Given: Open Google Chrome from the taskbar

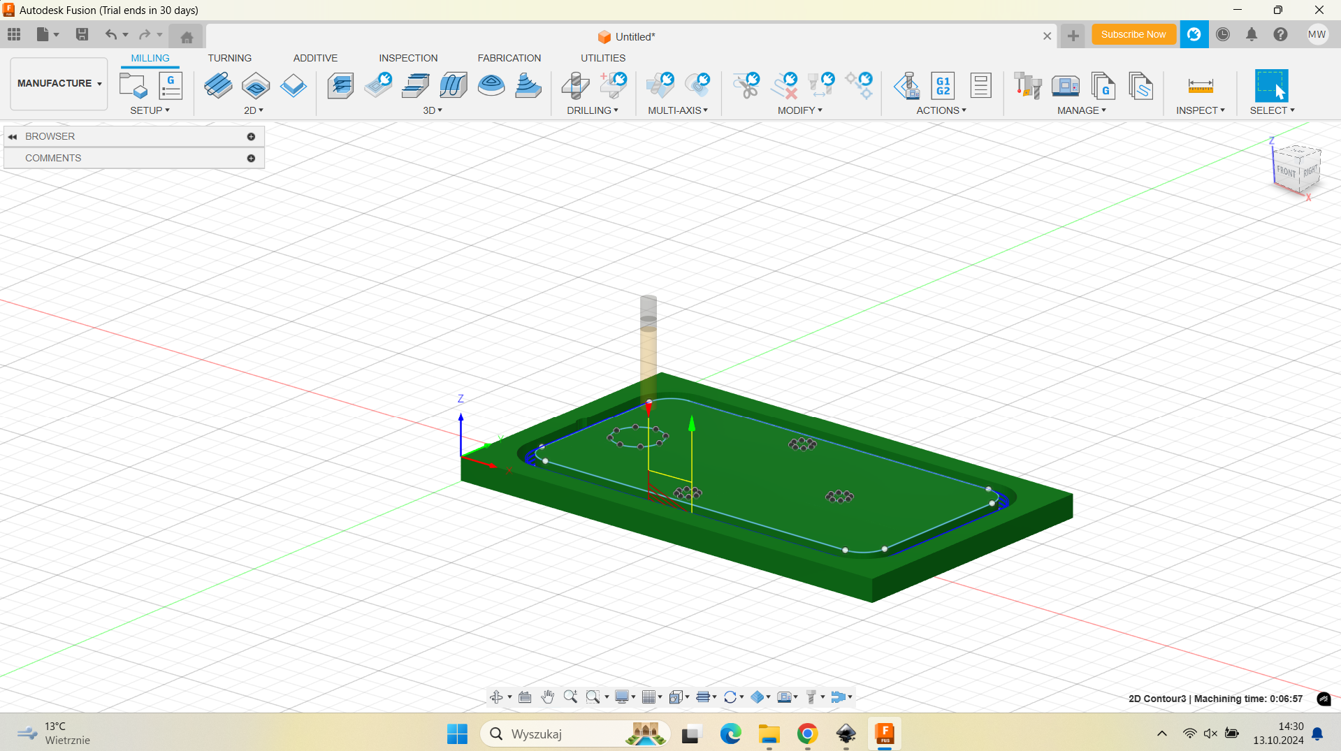Looking at the screenshot, I should tap(807, 734).
